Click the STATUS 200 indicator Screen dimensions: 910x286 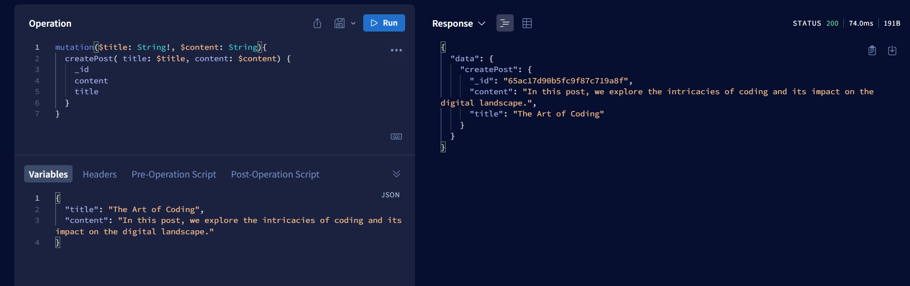[x=815, y=23]
